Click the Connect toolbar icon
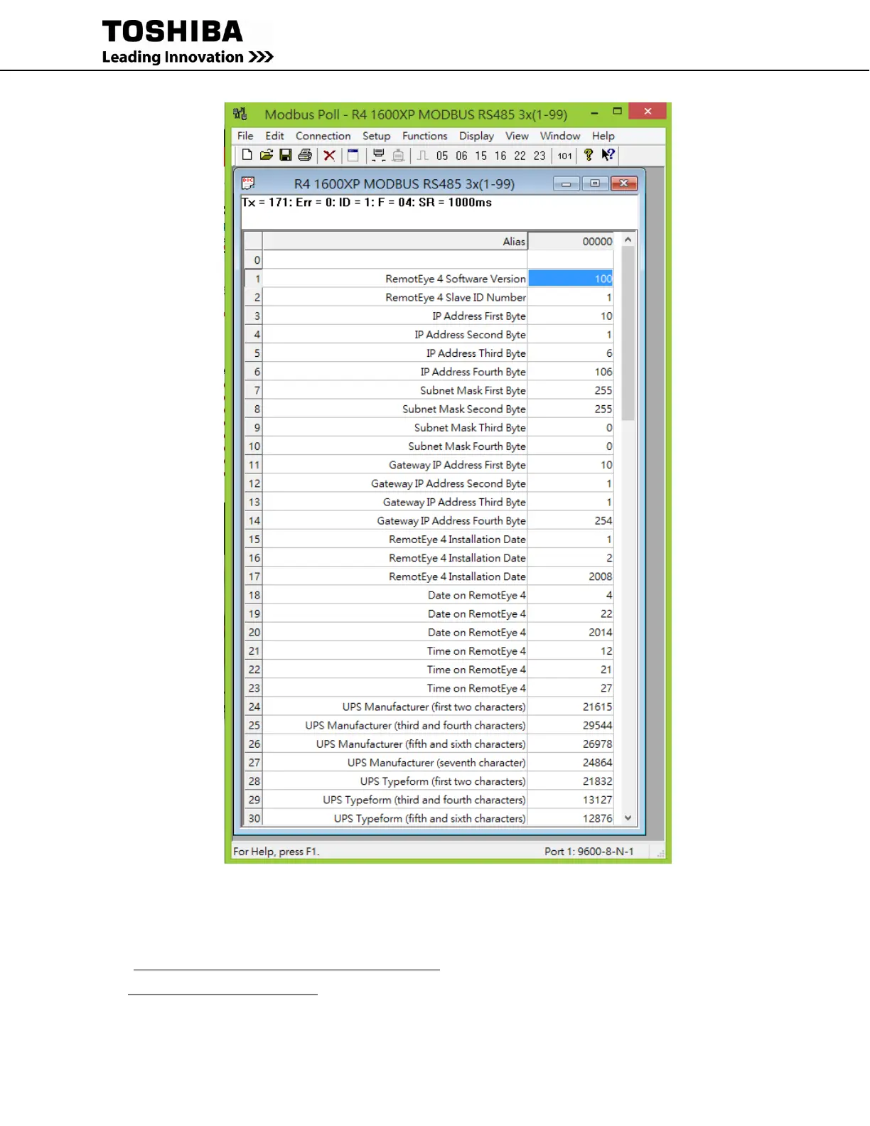Viewport: 870px width, 1126px height. pos(378,155)
